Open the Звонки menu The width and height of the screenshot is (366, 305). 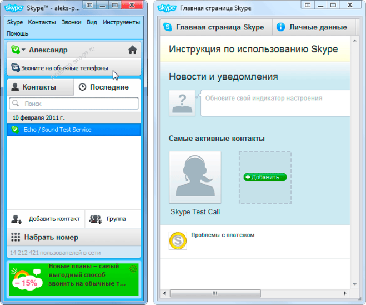[x=71, y=22]
